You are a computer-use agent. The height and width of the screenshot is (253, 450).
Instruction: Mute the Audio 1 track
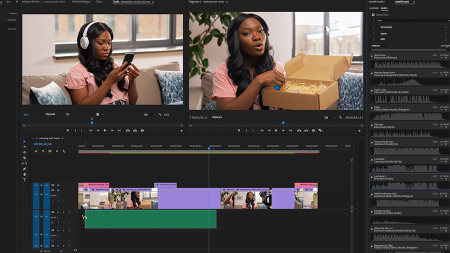(58, 212)
